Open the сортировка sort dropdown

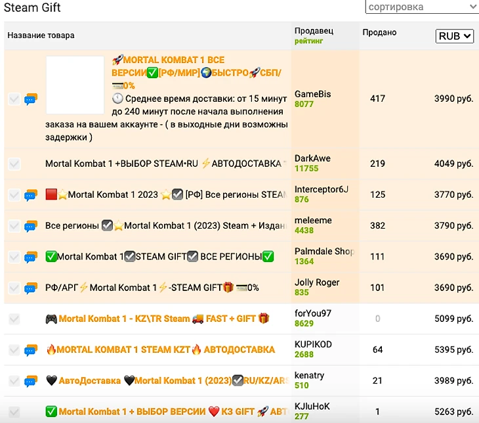pyautogui.click(x=422, y=7)
